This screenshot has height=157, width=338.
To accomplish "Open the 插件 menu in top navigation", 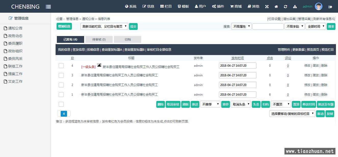I will click(218, 6).
